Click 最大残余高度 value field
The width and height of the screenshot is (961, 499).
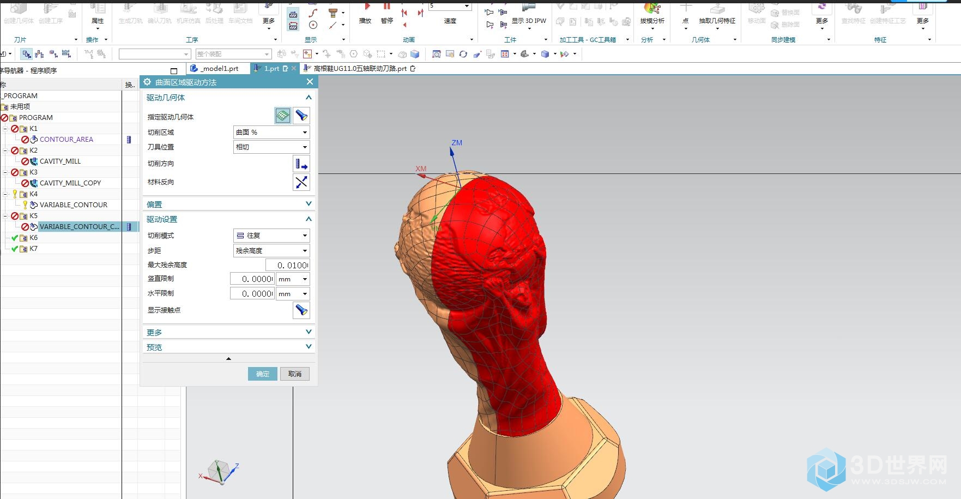click(288, 265)
